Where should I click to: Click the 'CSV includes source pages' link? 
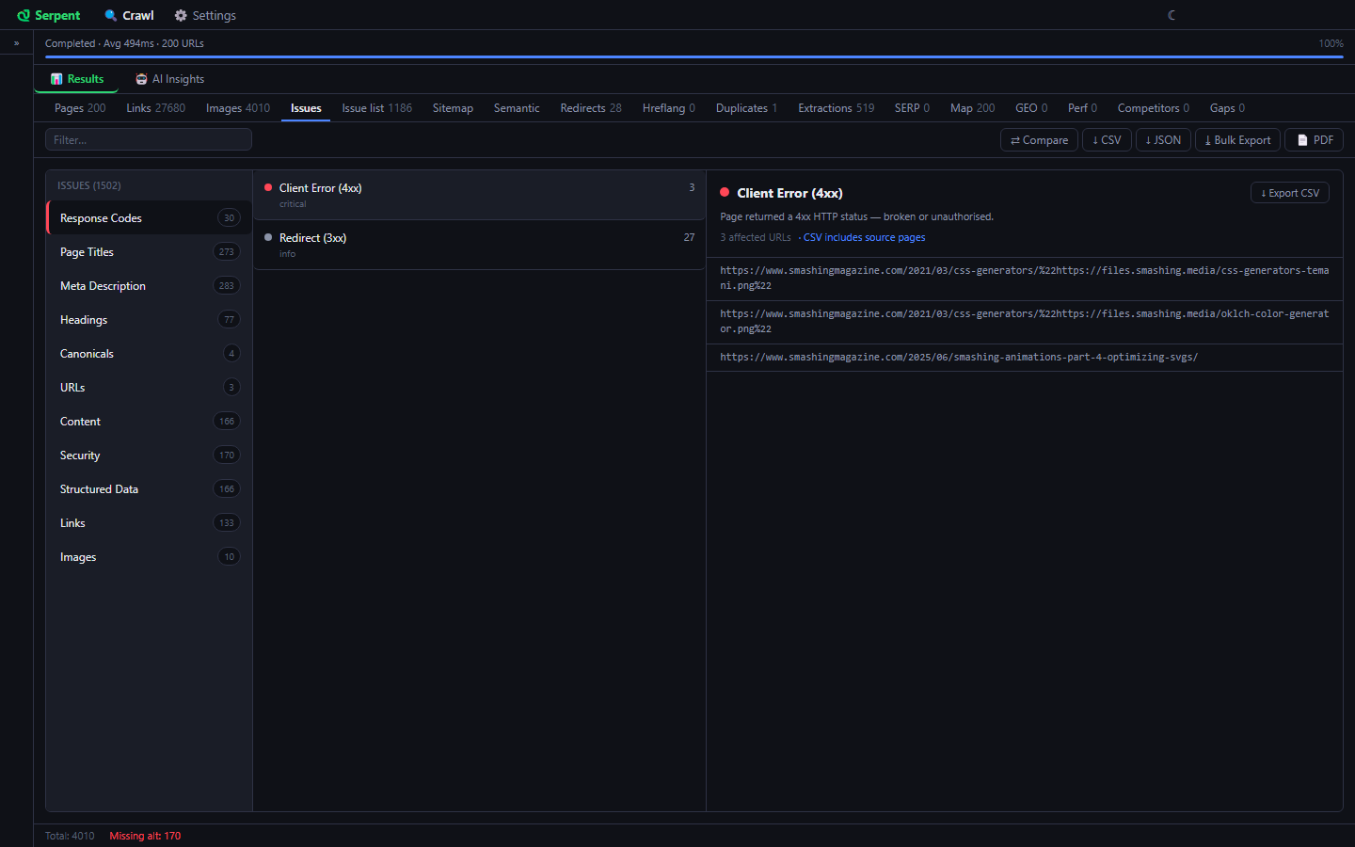pos(864,238)
